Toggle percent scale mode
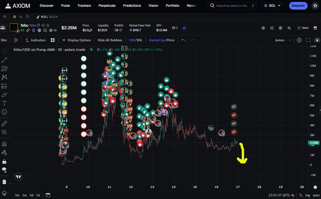321x199 pixels. coord(301,195)
